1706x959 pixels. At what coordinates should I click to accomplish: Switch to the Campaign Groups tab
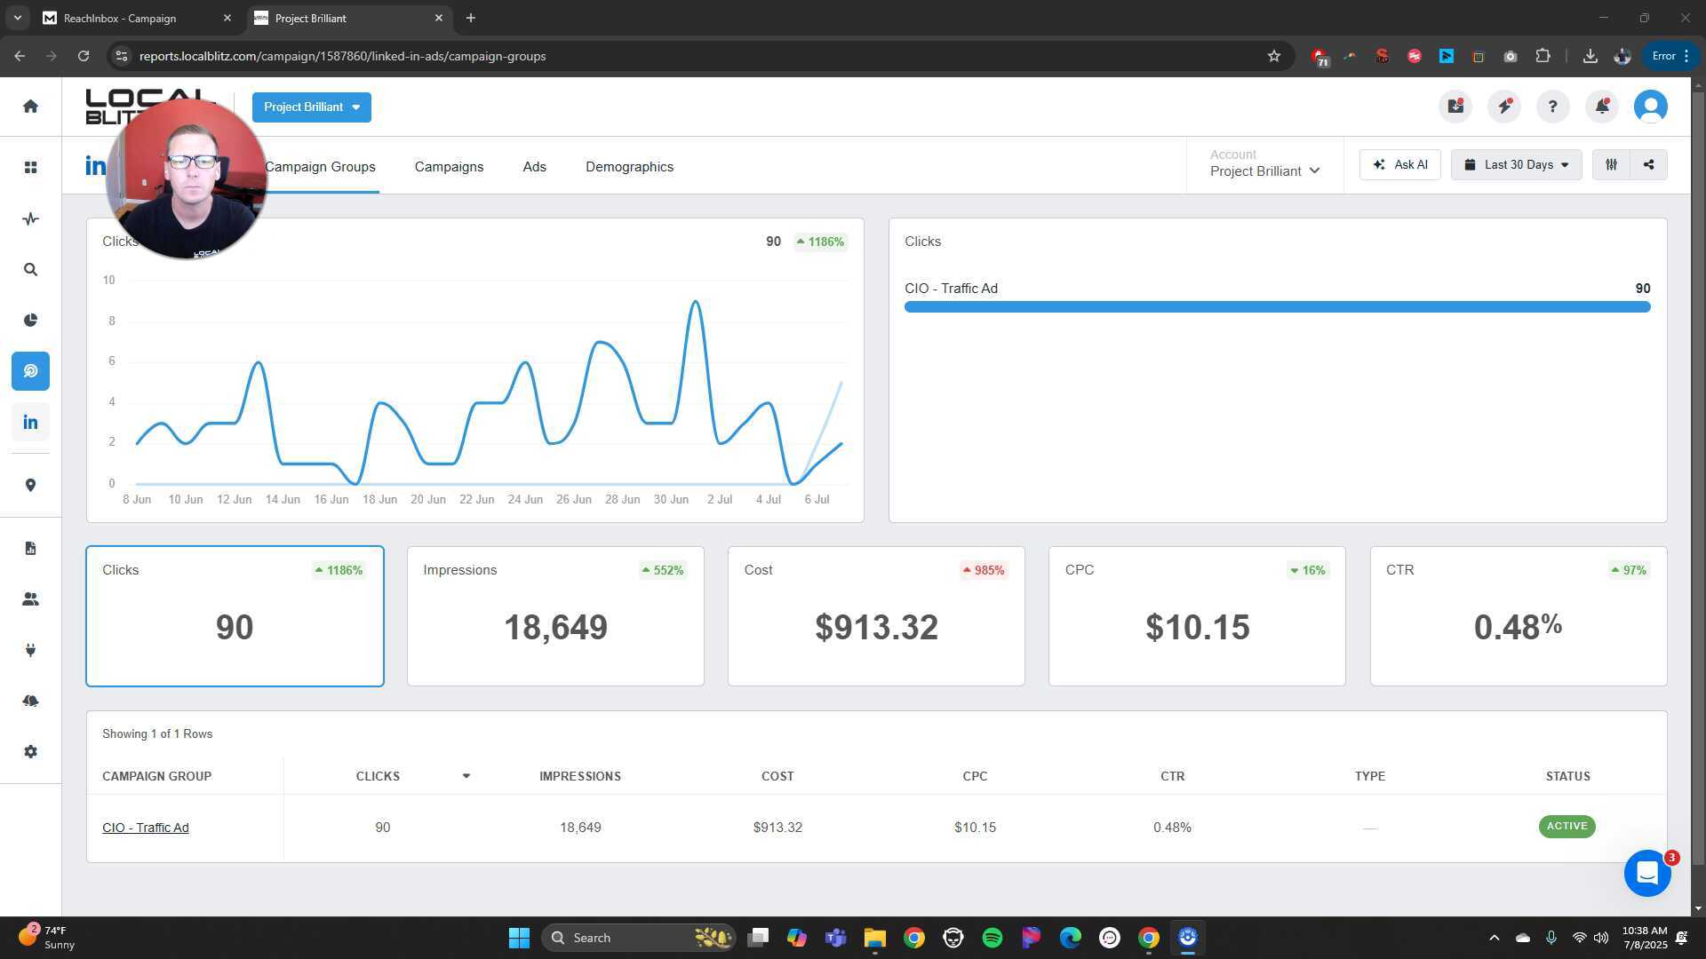click(x=320, y=167)
